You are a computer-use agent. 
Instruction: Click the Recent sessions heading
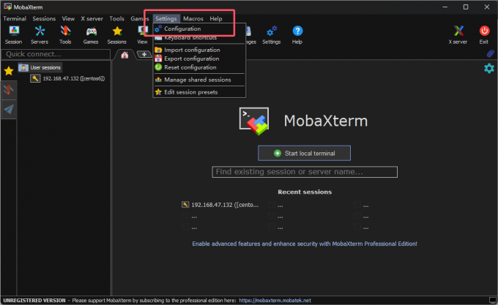(x=305, y=192)
